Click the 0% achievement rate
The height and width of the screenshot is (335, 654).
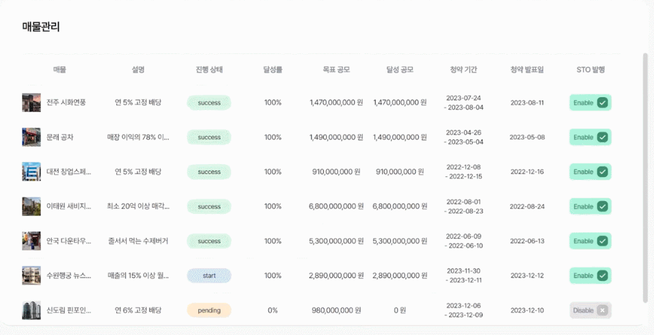pyautogui.click(x=273, y=310)
